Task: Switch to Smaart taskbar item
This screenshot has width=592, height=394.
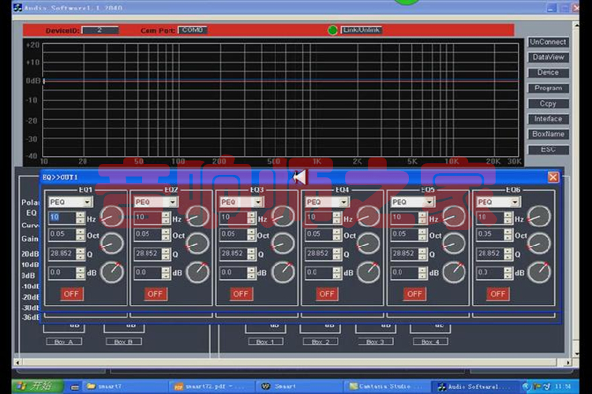Action: coord(300,386)
